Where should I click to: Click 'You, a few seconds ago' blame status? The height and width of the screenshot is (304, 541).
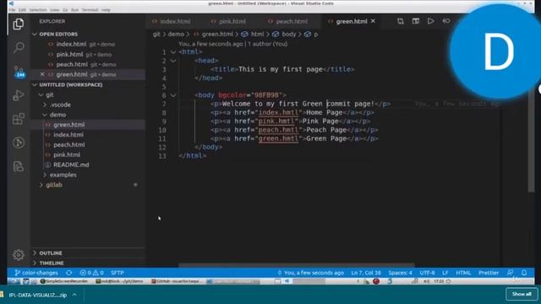tap(310, 273)
